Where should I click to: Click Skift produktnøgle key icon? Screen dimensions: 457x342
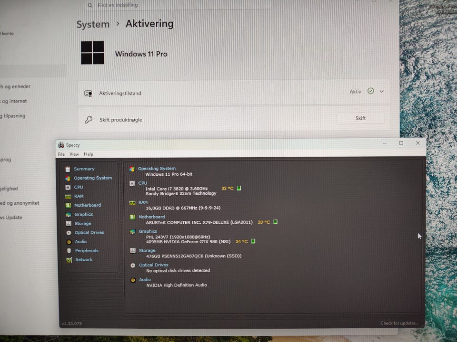point(89,120)
